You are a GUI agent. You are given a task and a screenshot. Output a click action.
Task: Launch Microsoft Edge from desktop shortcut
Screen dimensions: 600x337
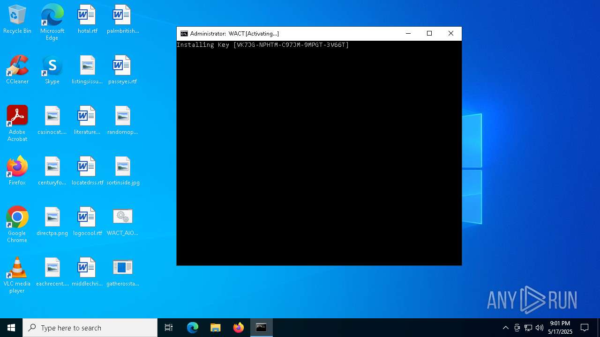coord(52,22)
